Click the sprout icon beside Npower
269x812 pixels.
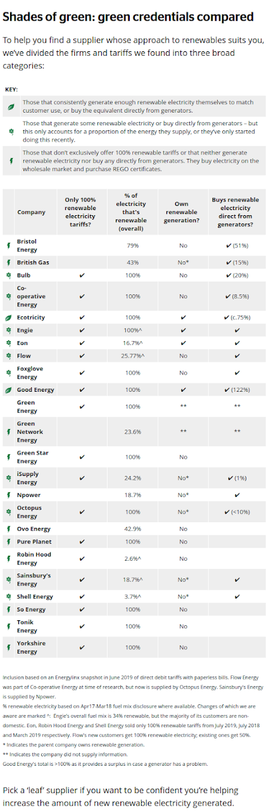coord(9,494)
